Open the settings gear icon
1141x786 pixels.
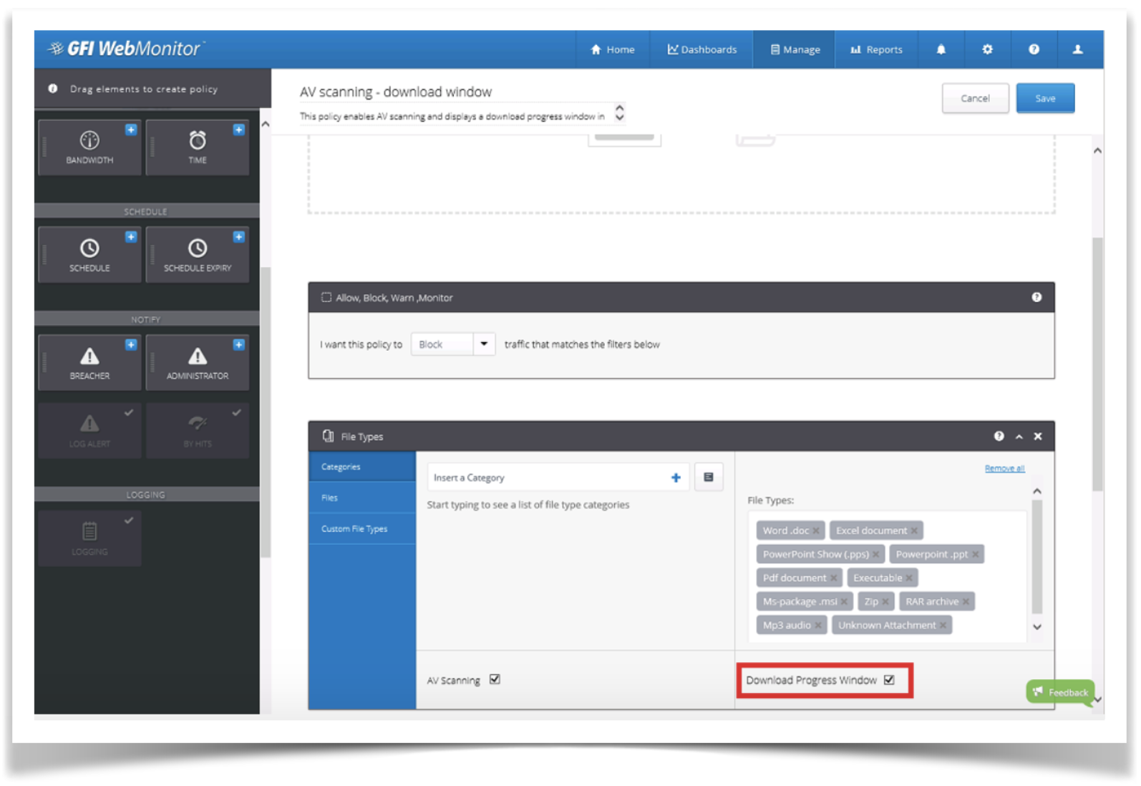[x=987, y=49]
